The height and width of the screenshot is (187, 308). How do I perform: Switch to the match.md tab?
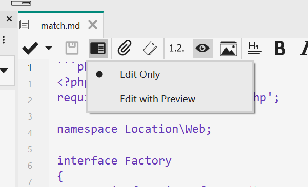60,26
